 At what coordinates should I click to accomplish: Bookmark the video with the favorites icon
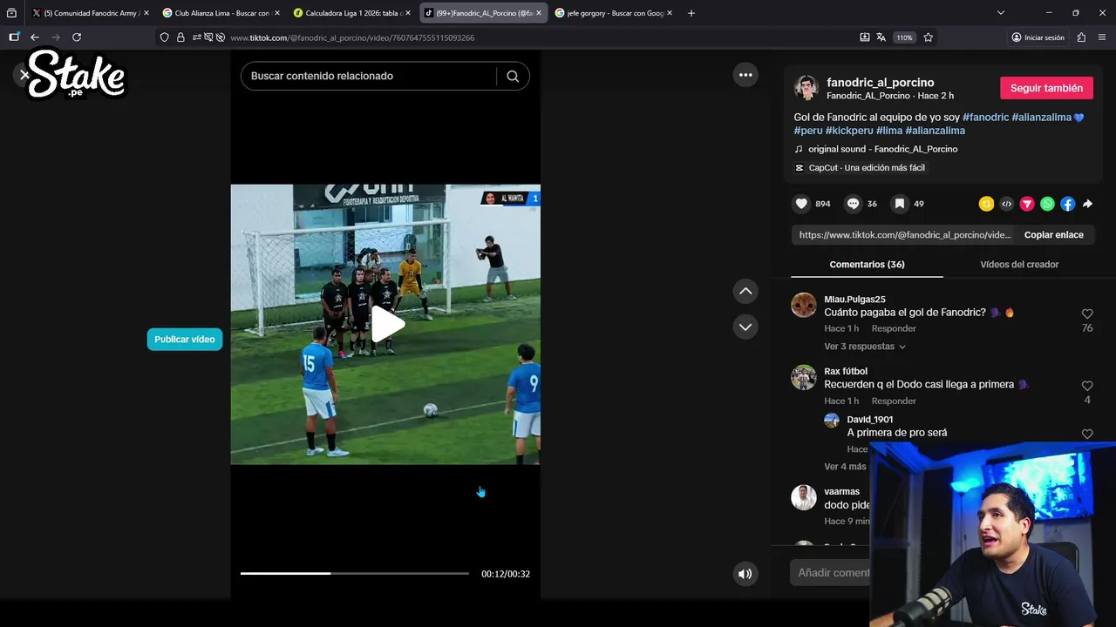tap(899, 204)
